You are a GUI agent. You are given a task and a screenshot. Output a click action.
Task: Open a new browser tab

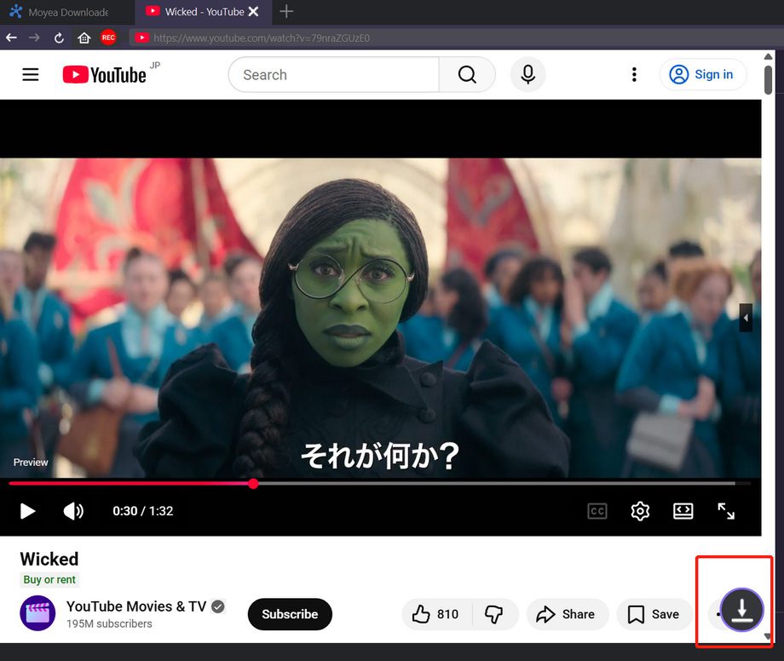click(286, 12)
